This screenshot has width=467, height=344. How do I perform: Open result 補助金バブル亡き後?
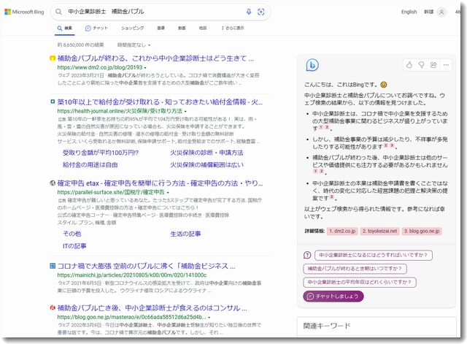[x=152, y=307]
